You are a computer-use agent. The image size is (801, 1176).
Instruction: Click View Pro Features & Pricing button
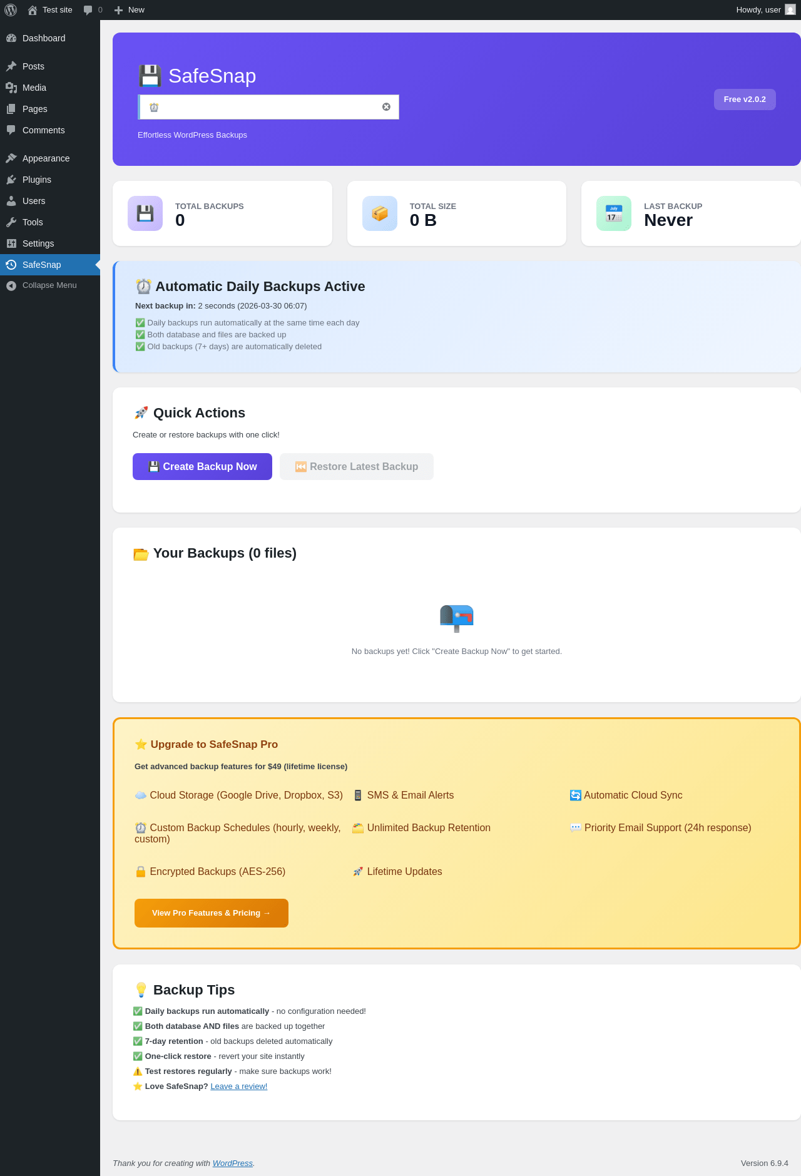pos(212,913)
